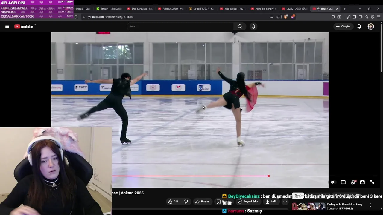This screenshot has width=383, height=215.
Task: Open the account avatar menu
Action: click(371, 27)
